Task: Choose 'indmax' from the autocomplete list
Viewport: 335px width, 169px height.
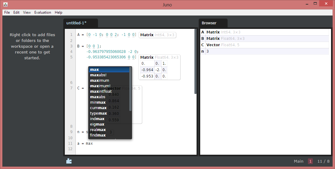Action: [x=109, y=119]
